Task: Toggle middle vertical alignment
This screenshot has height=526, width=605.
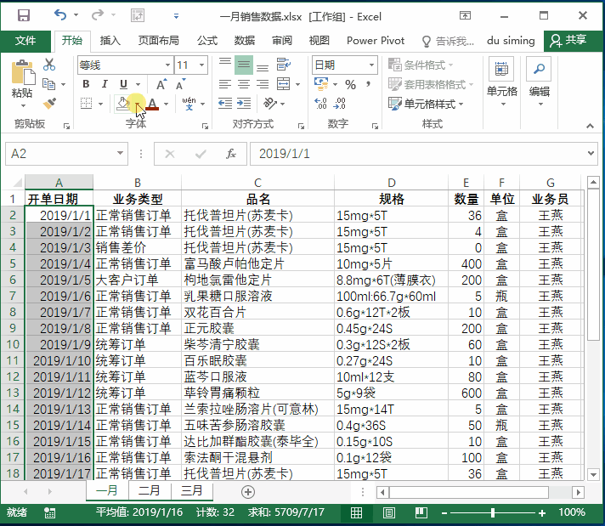Action: pyautogui.click(x=244, y=65)
